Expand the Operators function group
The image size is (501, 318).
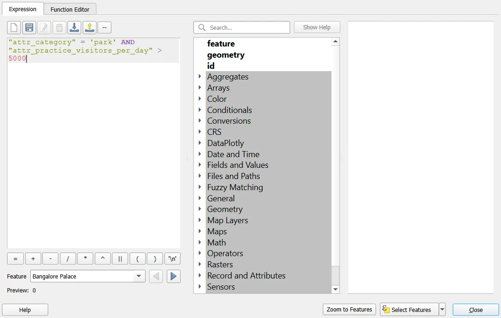point(200,253)
